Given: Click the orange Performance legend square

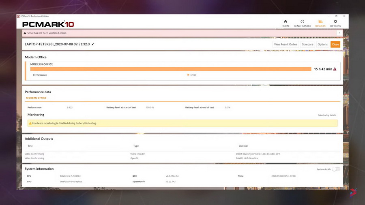Looking at the screenshot, I should point(188,75).
